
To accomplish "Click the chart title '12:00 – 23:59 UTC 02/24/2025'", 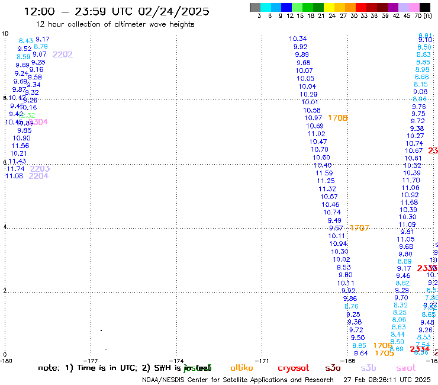I will 117,11.
